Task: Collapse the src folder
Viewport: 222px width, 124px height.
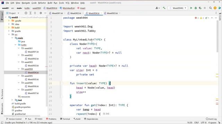Action: pyautogui.click(x=9, y=34)
